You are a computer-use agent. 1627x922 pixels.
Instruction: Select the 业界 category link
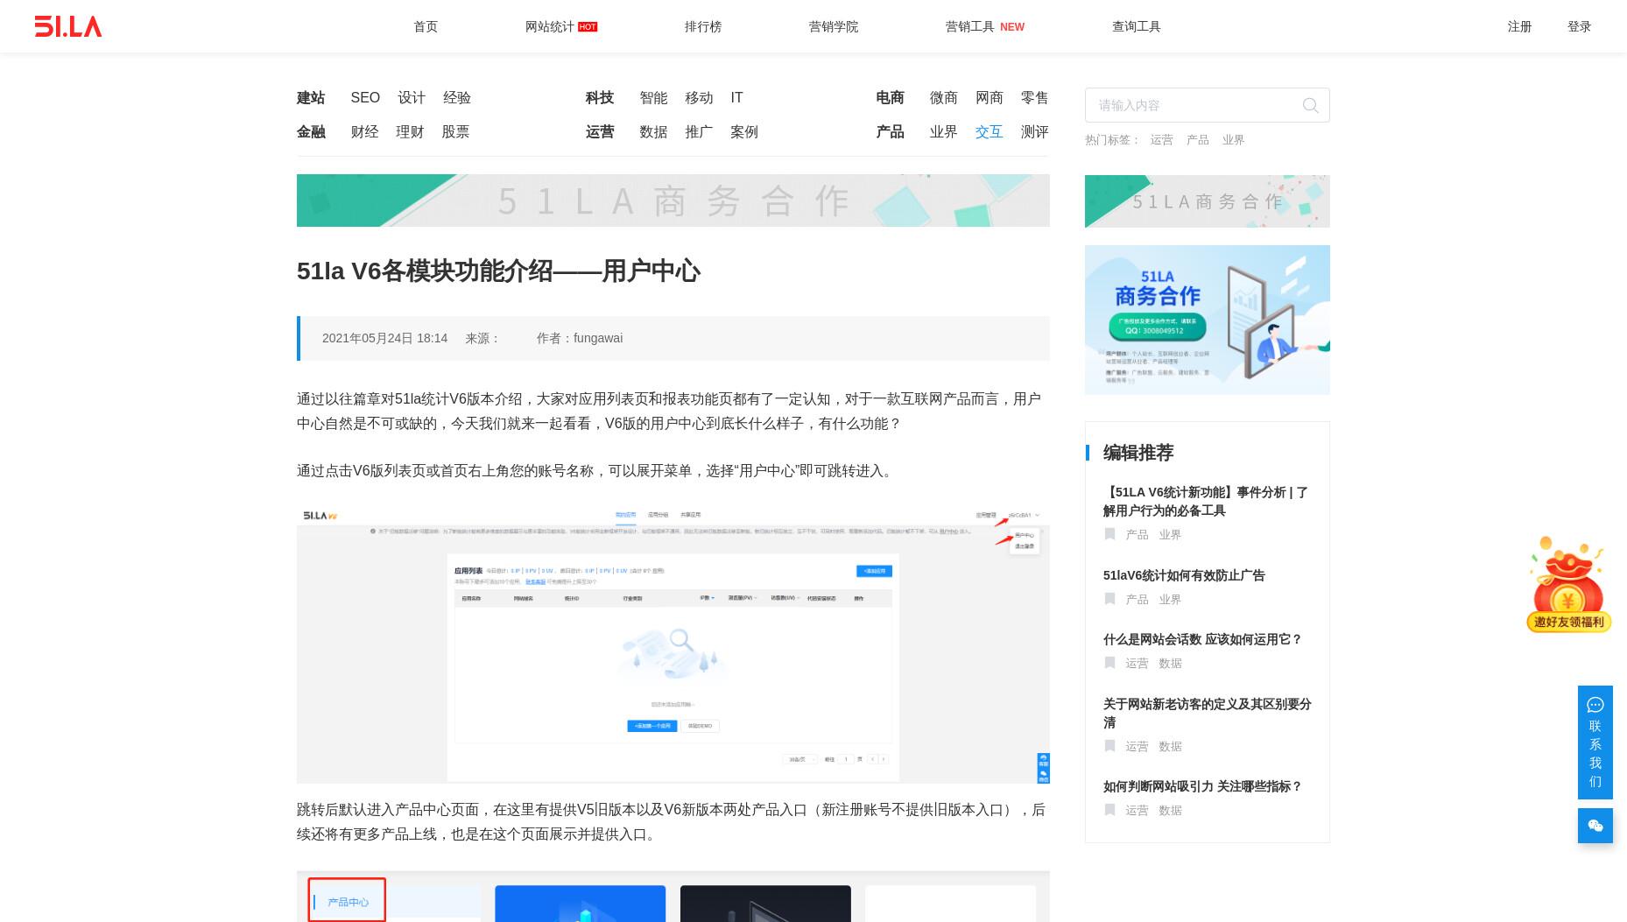click(943, 132)
